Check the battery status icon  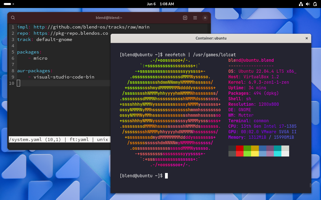coord(315,4)
